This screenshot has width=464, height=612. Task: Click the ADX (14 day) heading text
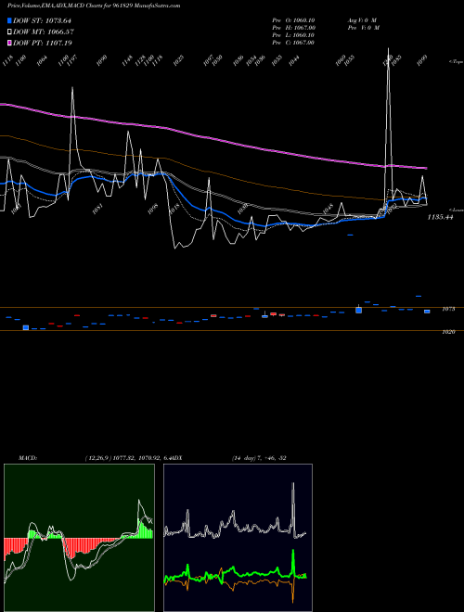(229, 458)
